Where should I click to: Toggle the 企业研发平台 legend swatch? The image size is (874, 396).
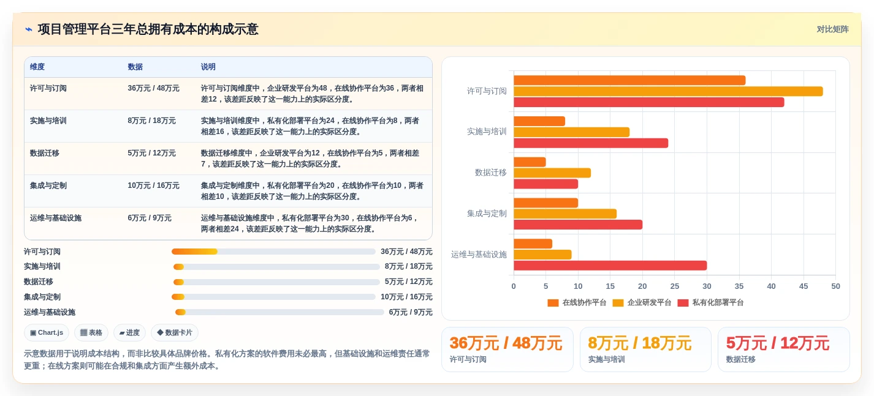pos(618,303)
